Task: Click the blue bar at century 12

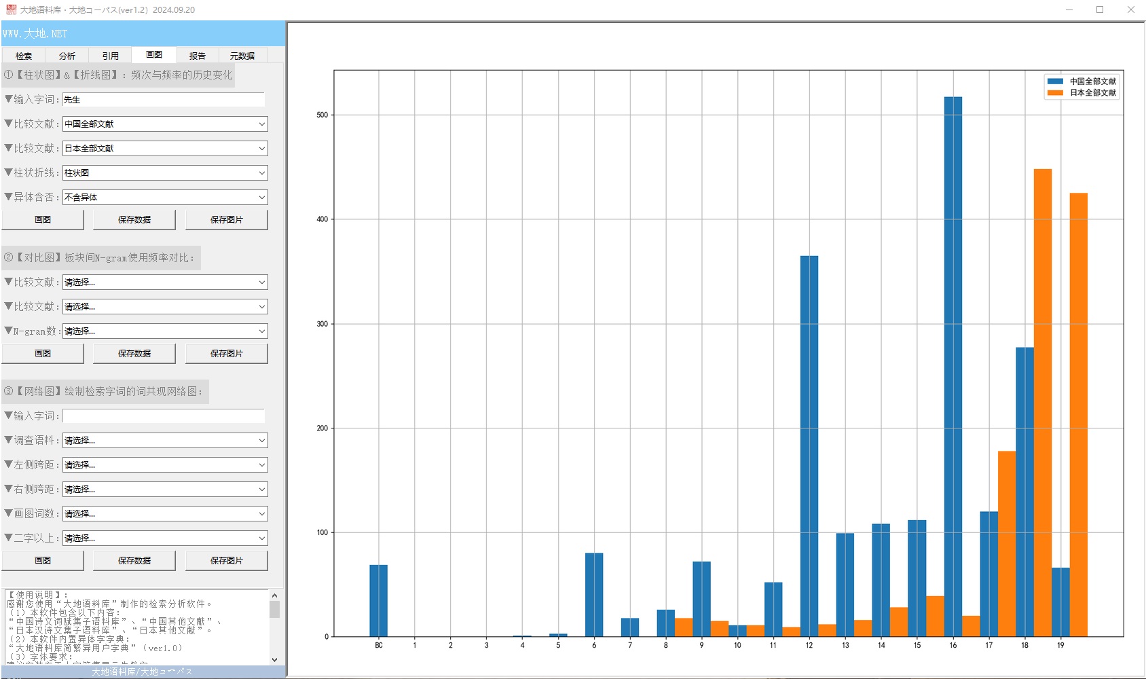Action: [809, 446]
